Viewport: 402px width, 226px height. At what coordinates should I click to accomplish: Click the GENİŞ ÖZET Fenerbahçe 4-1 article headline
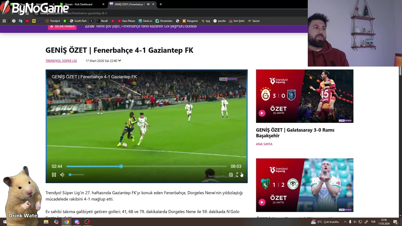click(119, 50)
